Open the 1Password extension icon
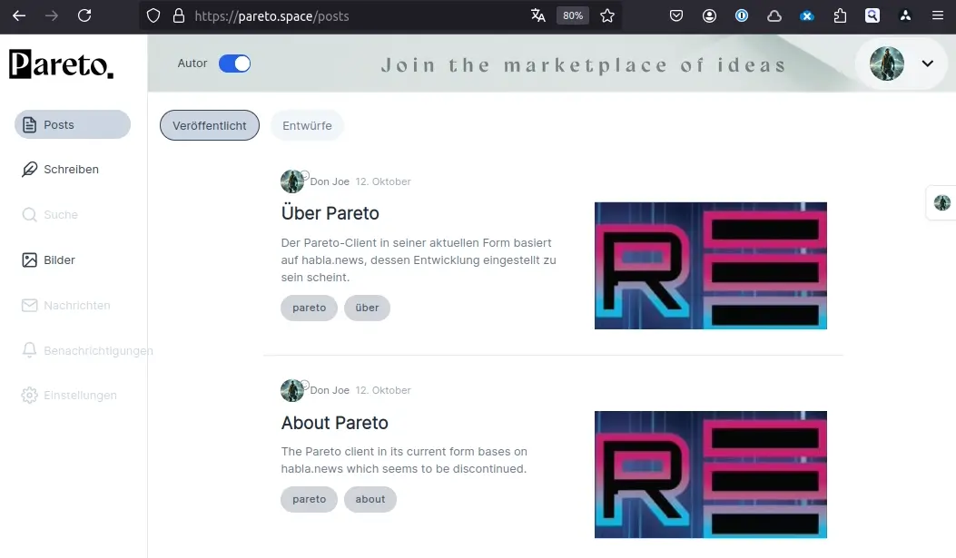Image resolution: width=956 pixels, height=558 pixels. pyautogui.click(x=742, y=15)
